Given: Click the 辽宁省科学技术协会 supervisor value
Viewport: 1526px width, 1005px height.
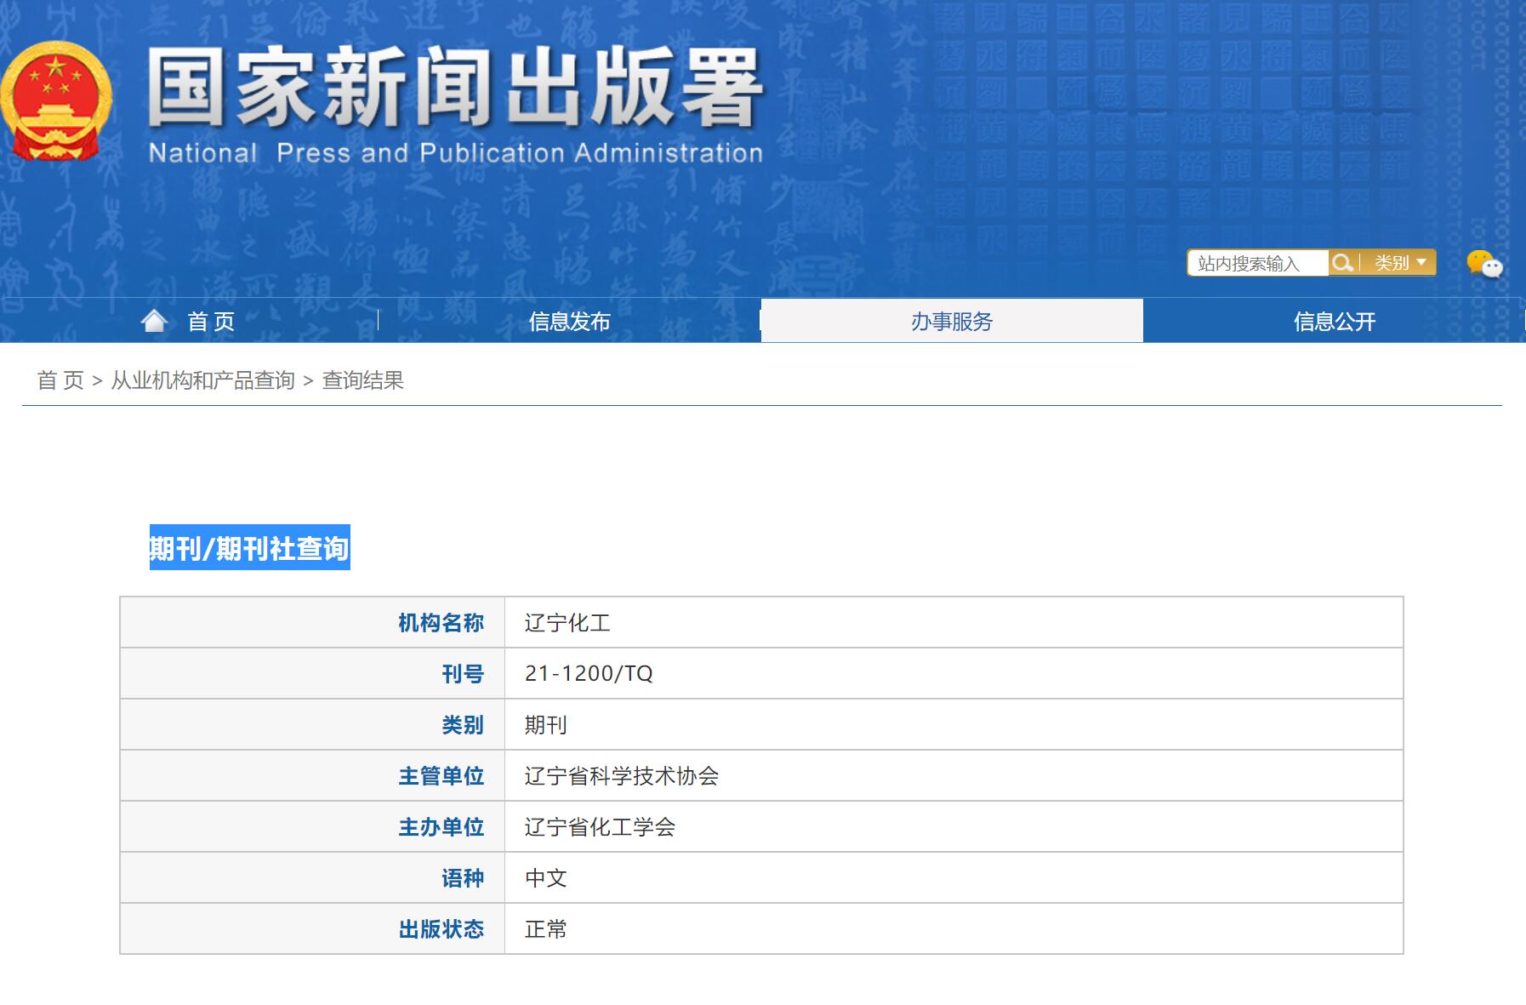Looking at the screenshot, I should (x=621, y=776).
